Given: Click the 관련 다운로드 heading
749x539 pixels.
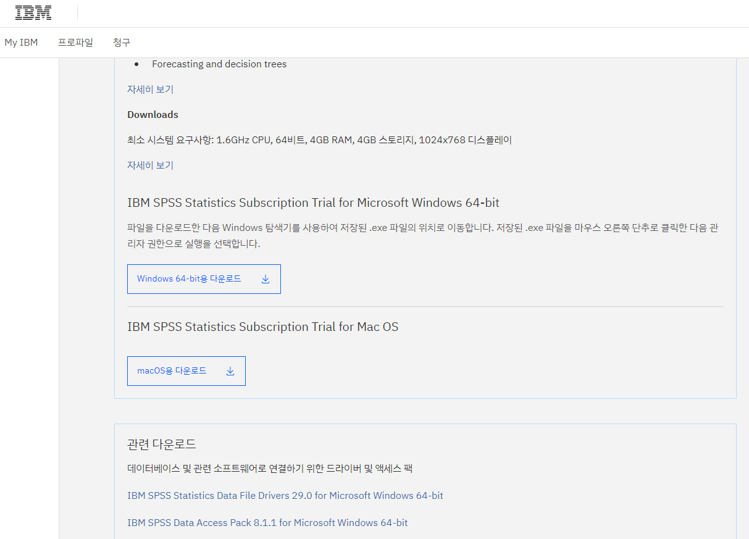Looking at the screenshot, I should (x=162, y=444).
